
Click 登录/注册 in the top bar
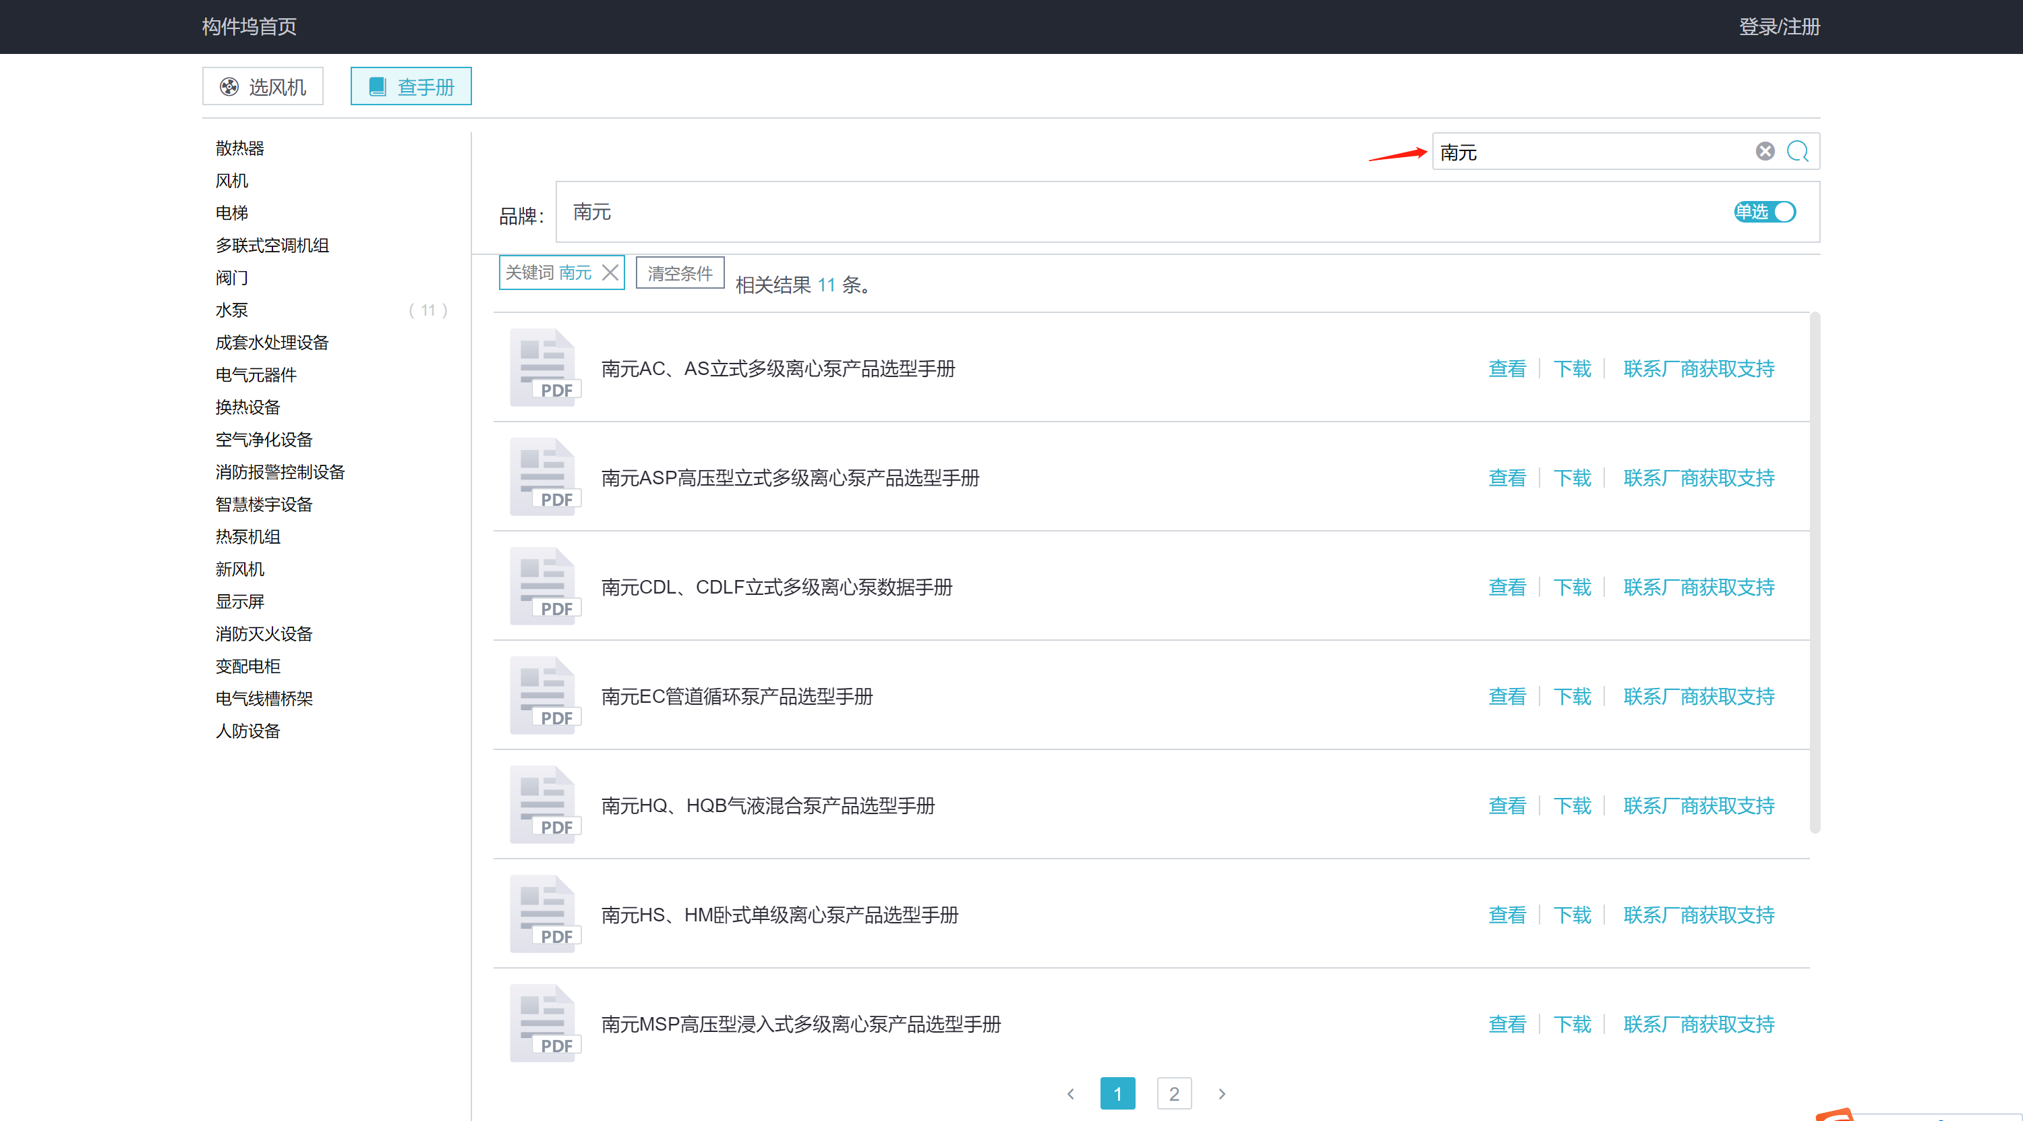click(1779, 27)
